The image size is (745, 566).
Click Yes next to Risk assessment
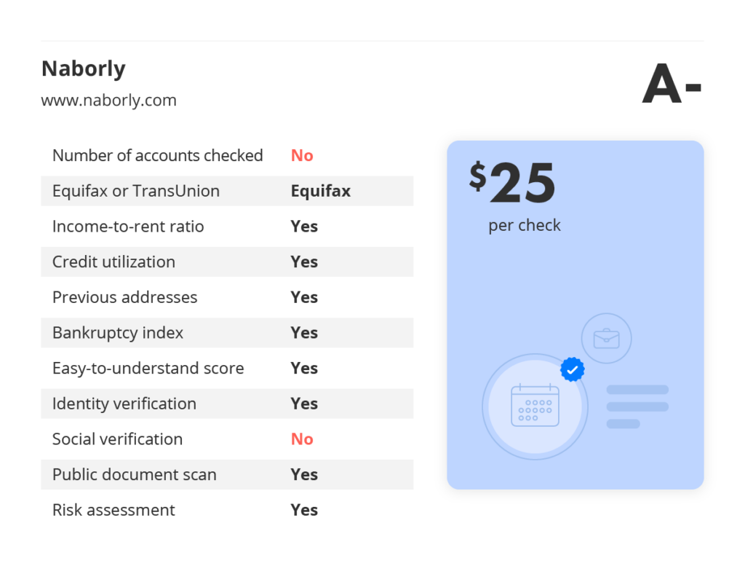point(304,510)
